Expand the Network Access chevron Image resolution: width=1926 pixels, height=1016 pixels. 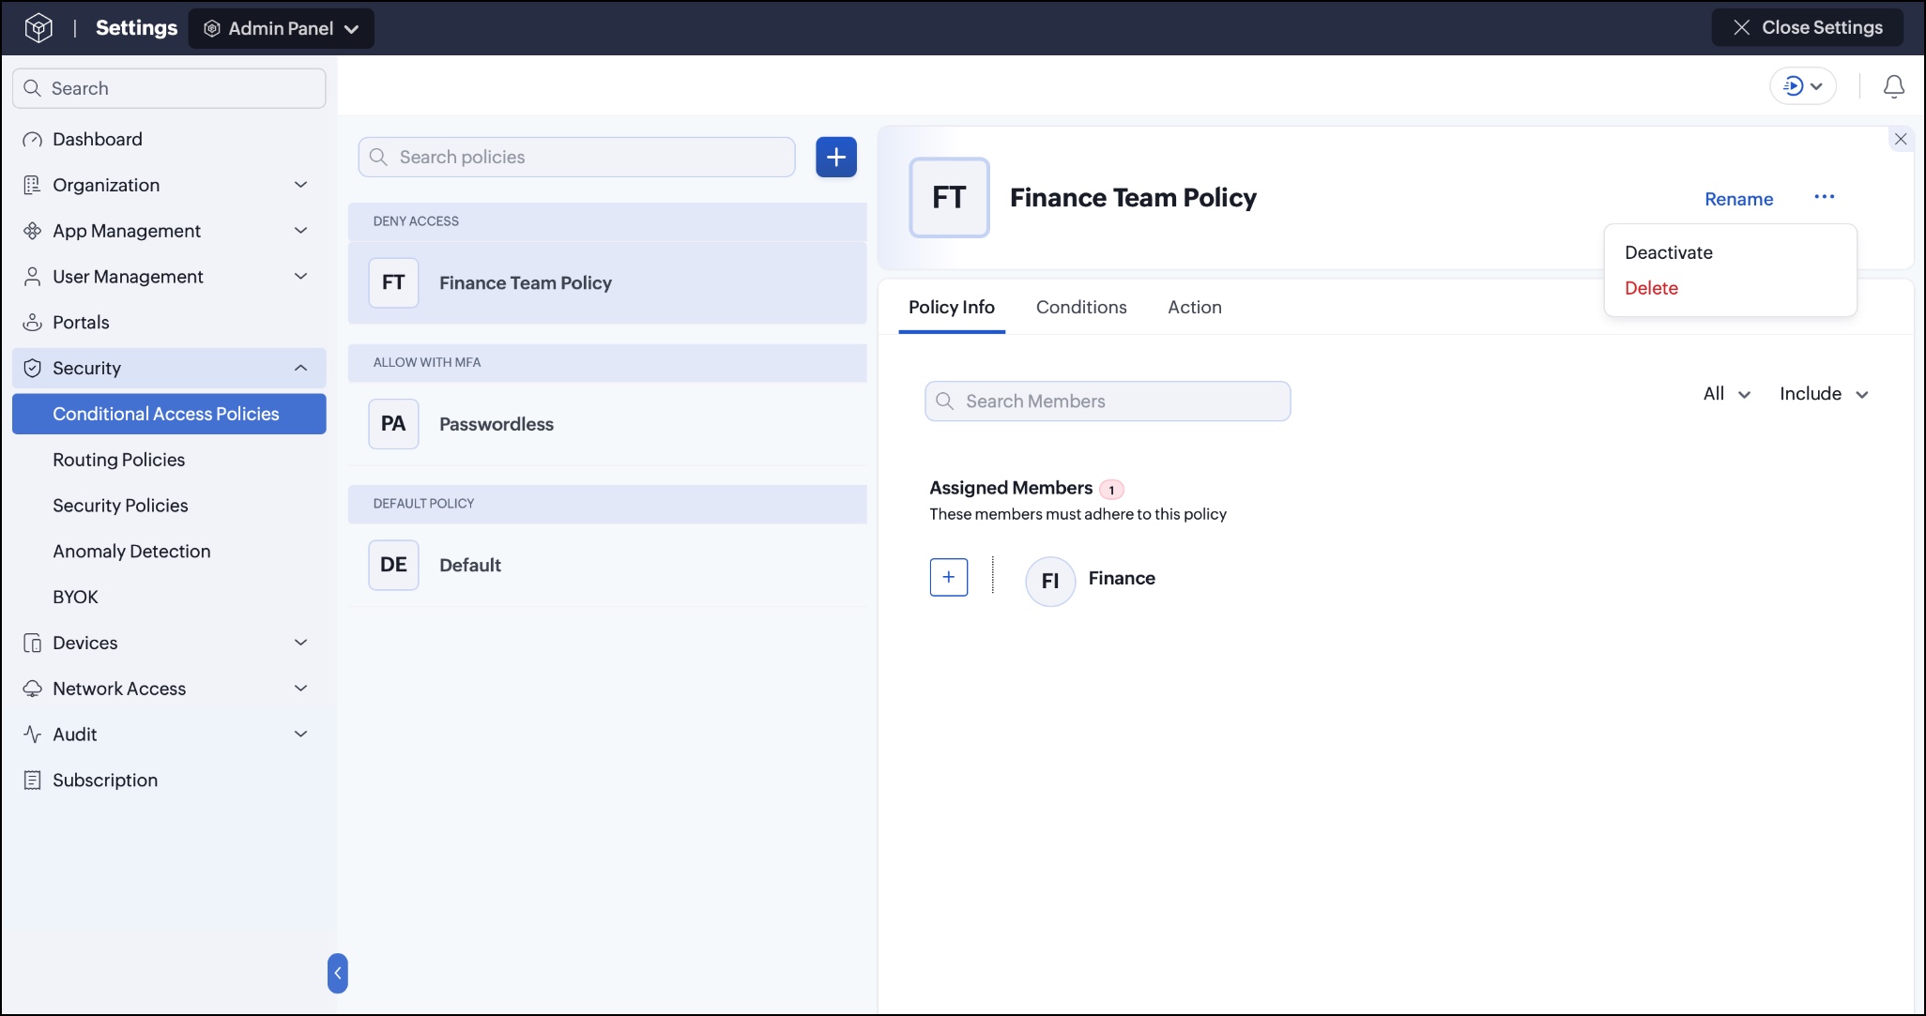pyautogui.click(x=301, y=689)
